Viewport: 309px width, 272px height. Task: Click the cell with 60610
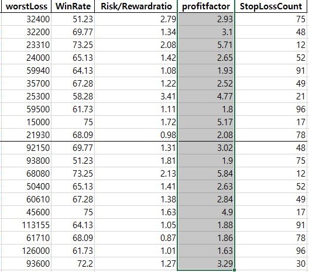26,199
